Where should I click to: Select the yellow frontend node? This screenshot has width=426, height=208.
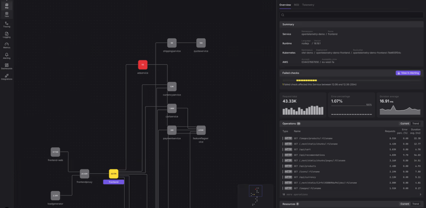[x=114, y=174]
